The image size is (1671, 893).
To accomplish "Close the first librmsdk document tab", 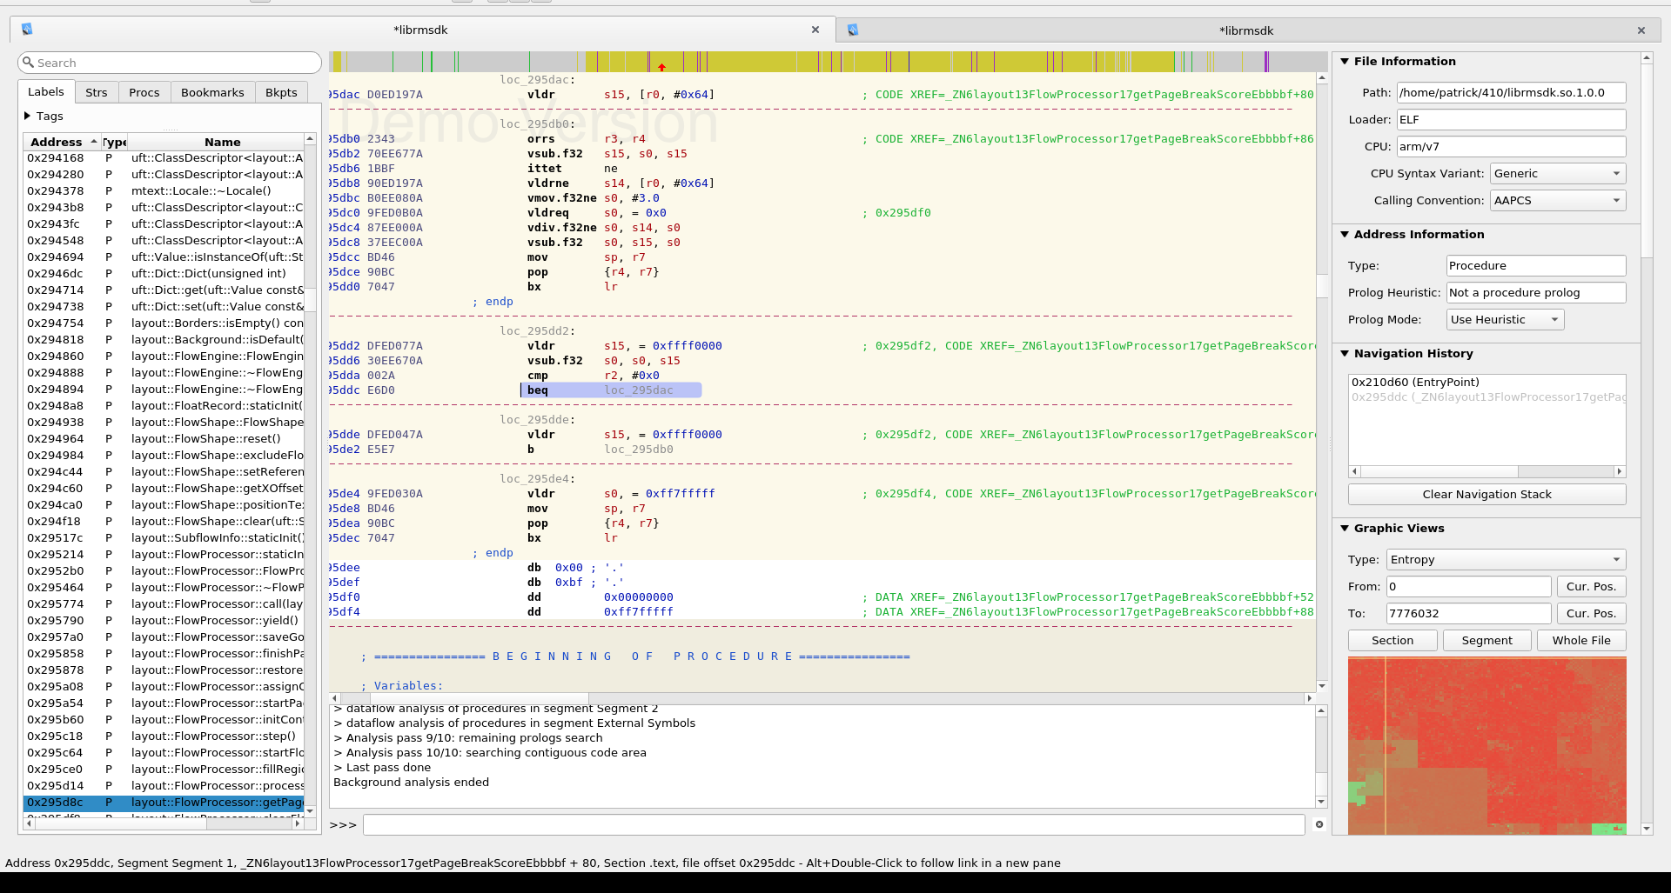I will pyautogui.click(x=815, y=30).
